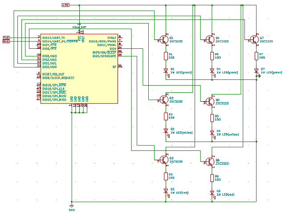Screen dimensions: 285x213
Task: Click the DIO4 pin label
Action: [x=113, y=49]
